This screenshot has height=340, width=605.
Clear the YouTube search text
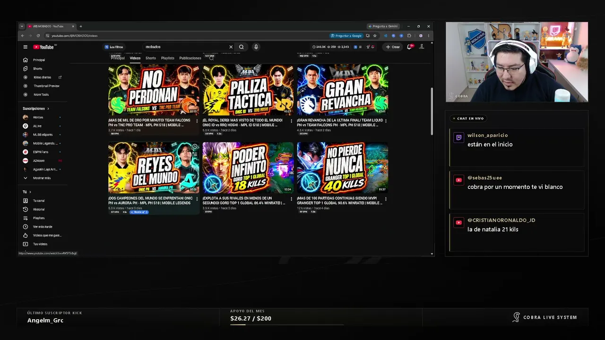point(231,47)
